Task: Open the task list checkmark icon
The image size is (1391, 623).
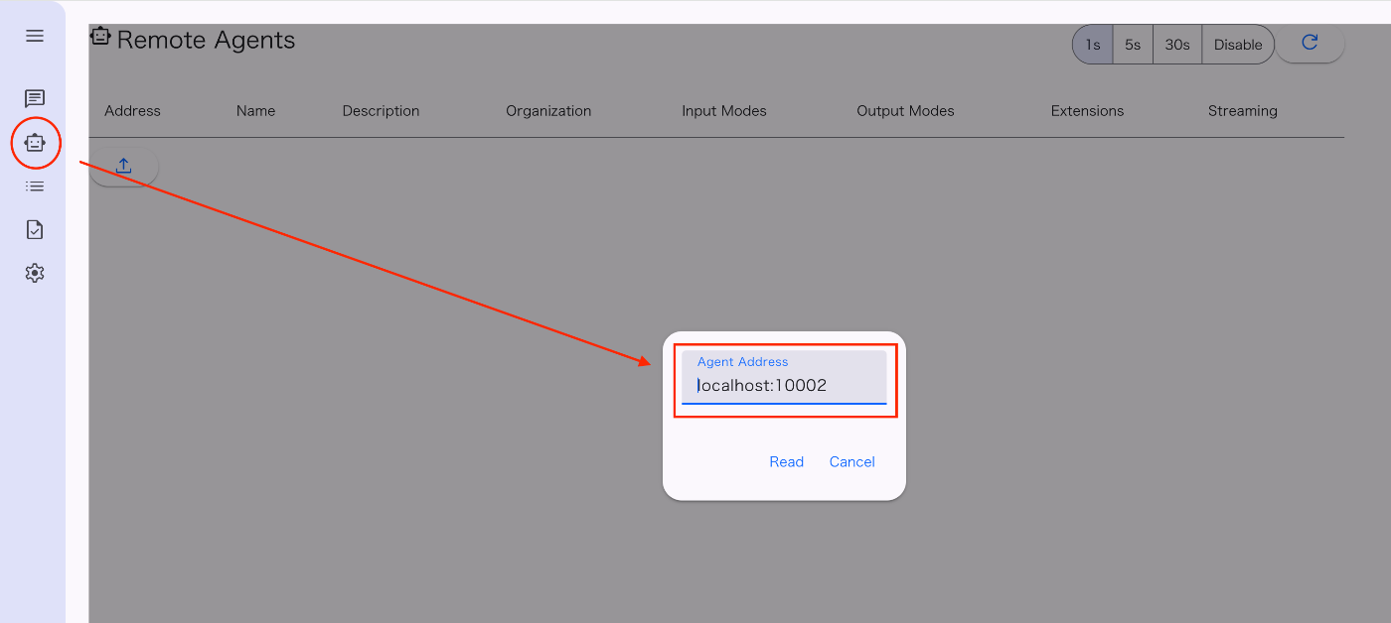Action: coord(35,230)
